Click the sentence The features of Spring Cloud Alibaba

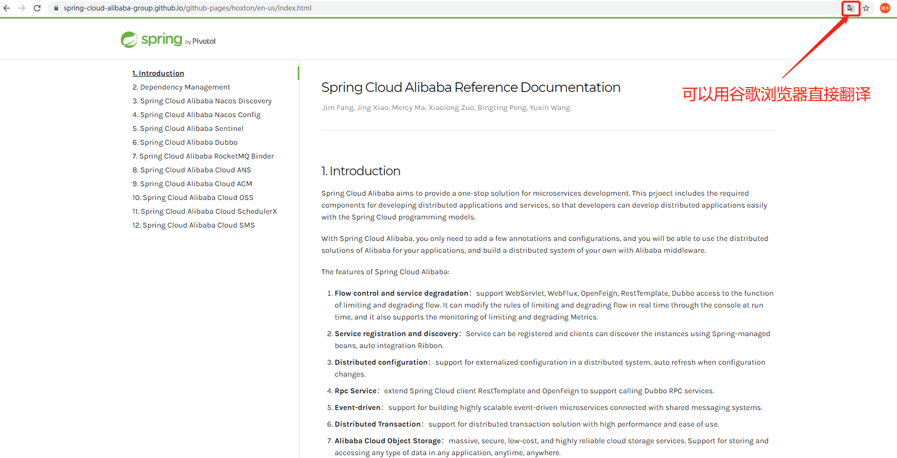(x=385, y=272)
